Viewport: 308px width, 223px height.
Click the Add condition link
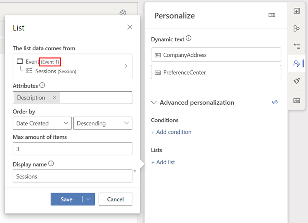point(171,132)
